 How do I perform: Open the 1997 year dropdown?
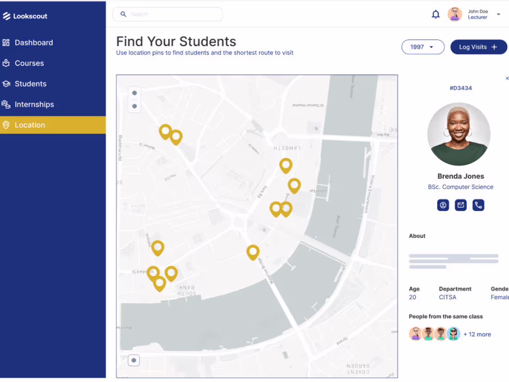coord(423,47)
